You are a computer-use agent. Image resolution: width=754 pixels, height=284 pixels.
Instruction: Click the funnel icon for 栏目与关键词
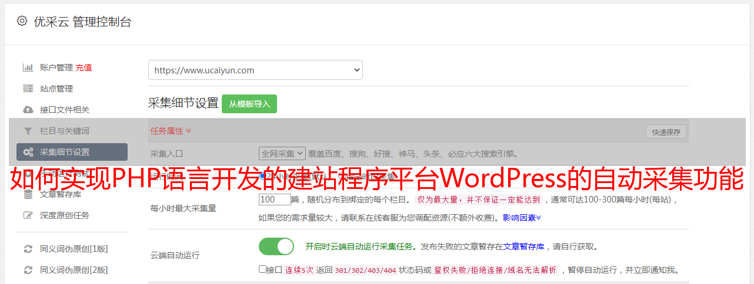[x=28, y=131]
